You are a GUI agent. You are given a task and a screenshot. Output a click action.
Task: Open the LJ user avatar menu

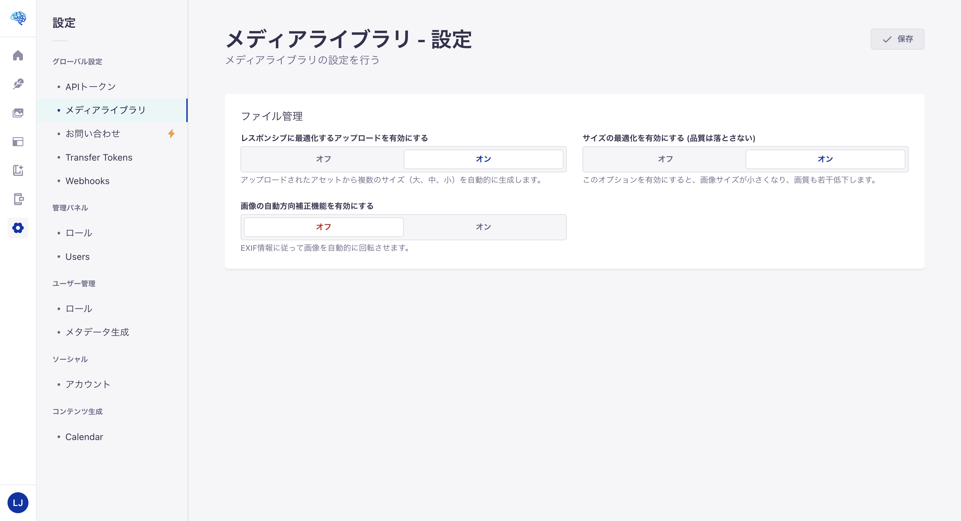pos(18,502)
